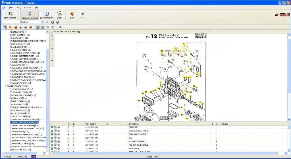Open the Print menu

[18, 7]
